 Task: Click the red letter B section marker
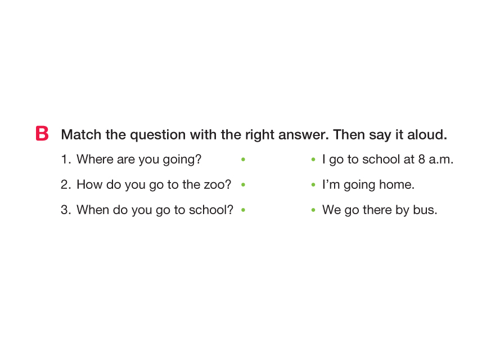pyautogui.click(x=42, y=134)
